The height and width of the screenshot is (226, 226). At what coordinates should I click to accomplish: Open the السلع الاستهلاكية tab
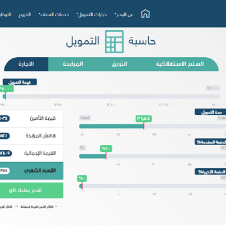coord(180,64)
